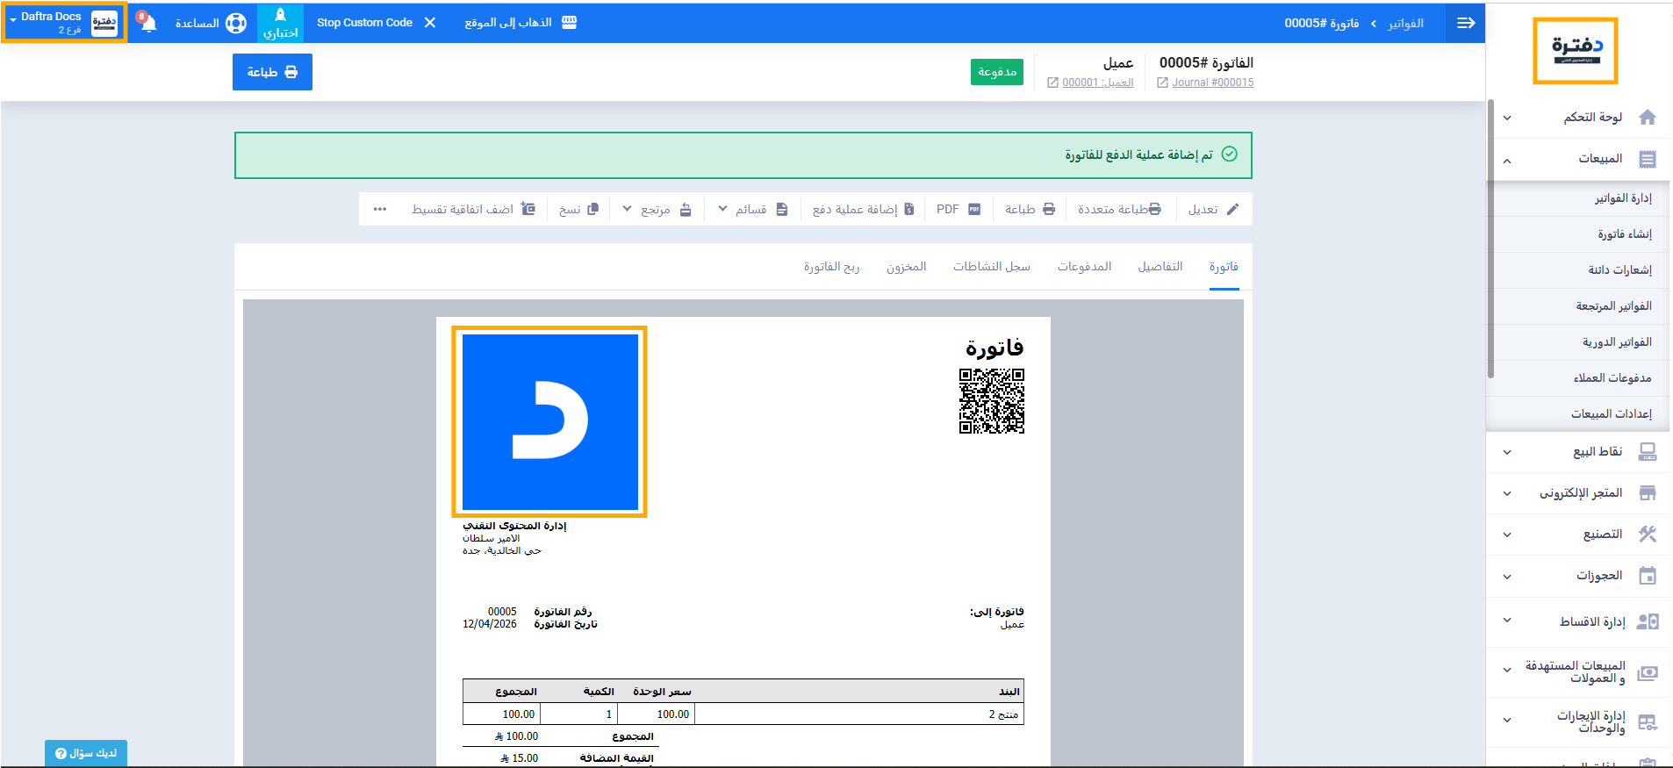Screen dimensions: 1673x768
Task: Click the three-dots more actions icon
Action: click(379, 209)
